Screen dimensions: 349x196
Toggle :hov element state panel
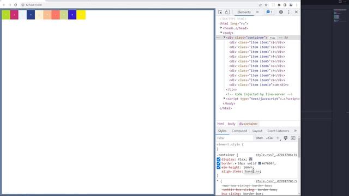click(x=260, y=138)
